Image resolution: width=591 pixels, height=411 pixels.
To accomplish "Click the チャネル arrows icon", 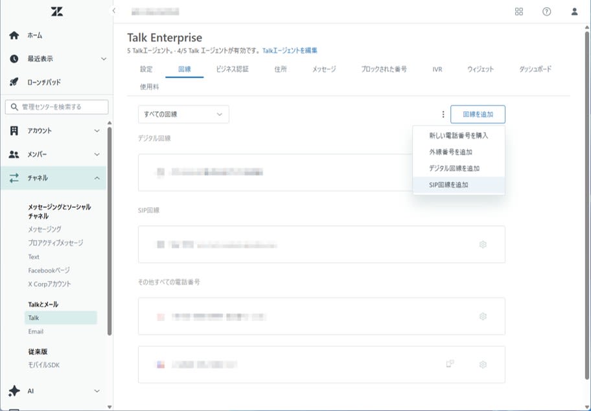I will [x=14, y=178].
